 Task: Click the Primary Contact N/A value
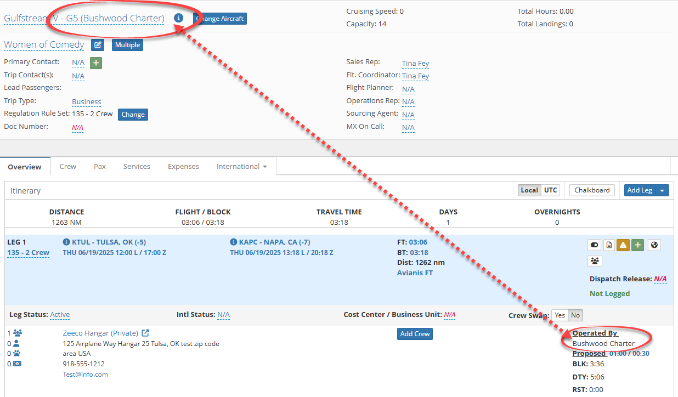78,63
